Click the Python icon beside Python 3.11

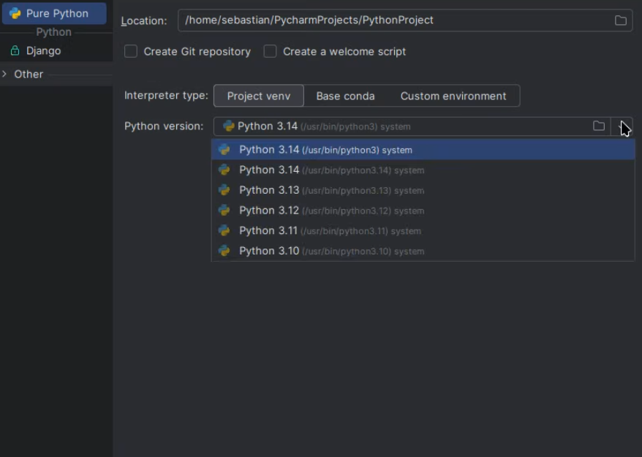pyautogui.click(x=224, y=230)
